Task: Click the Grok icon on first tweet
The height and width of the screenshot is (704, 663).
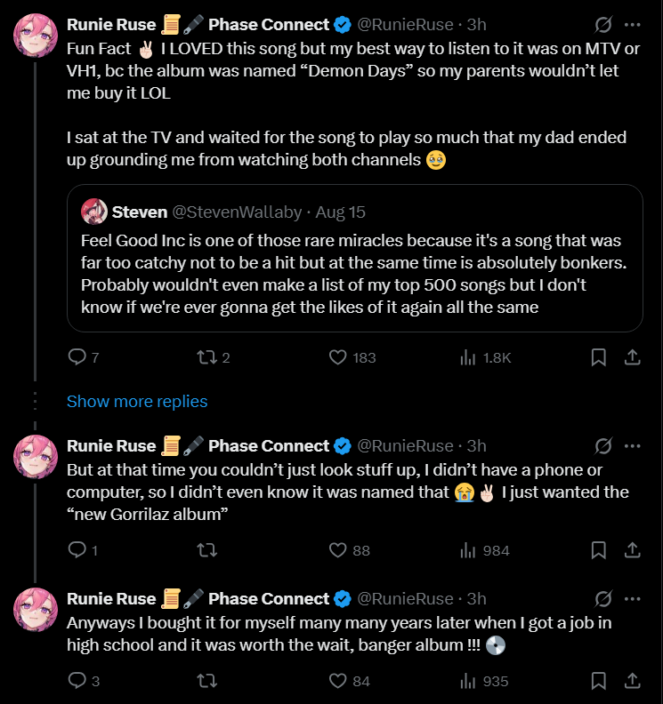Action: 602,25
